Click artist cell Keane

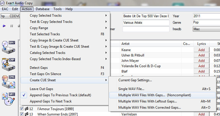(x=126, y=50)
